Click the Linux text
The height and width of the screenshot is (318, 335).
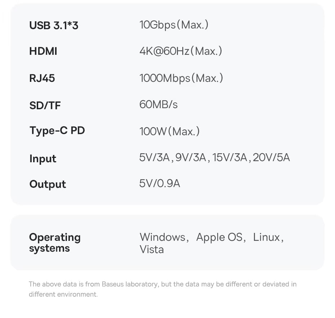(267, 237)
